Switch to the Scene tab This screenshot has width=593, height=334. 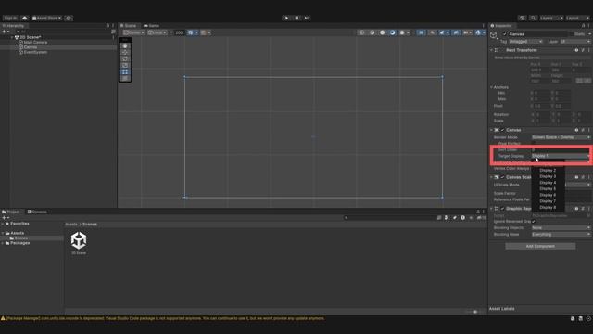[128, 26]
